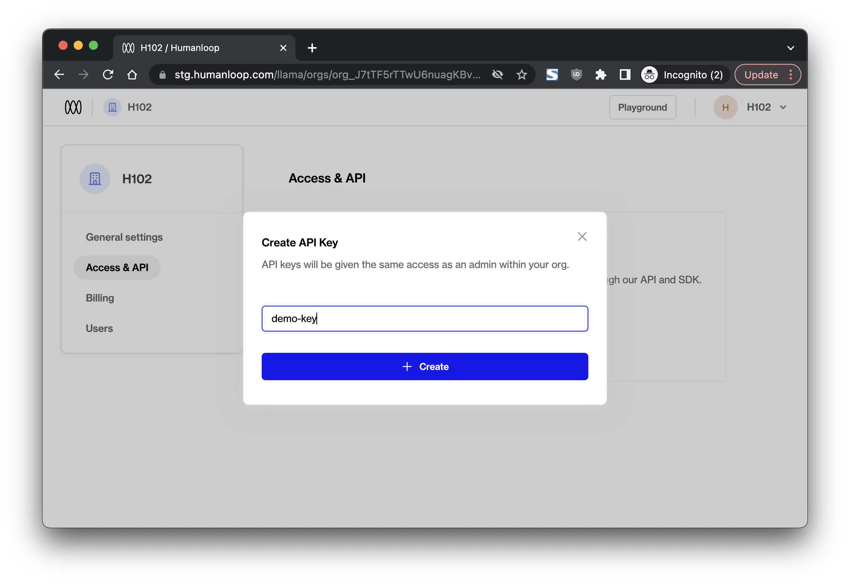This screenshot has width=850, height=584.
Task: Close the Create API Key dialog
Action: [x=582, y=236]
